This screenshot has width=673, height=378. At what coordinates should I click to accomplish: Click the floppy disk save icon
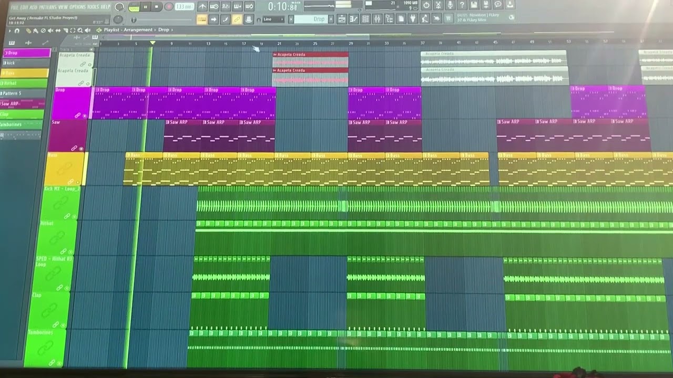[474, 5]
